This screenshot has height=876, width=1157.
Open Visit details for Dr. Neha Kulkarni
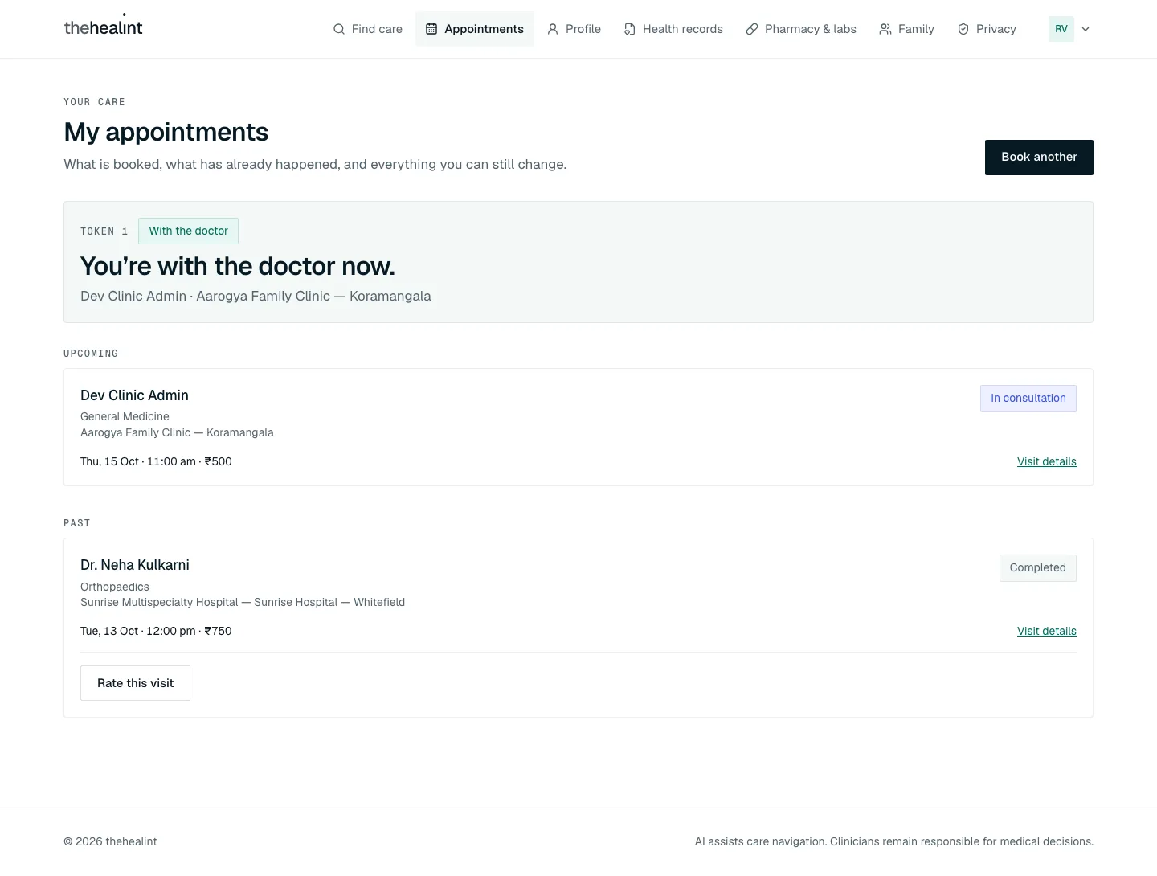1046,631
